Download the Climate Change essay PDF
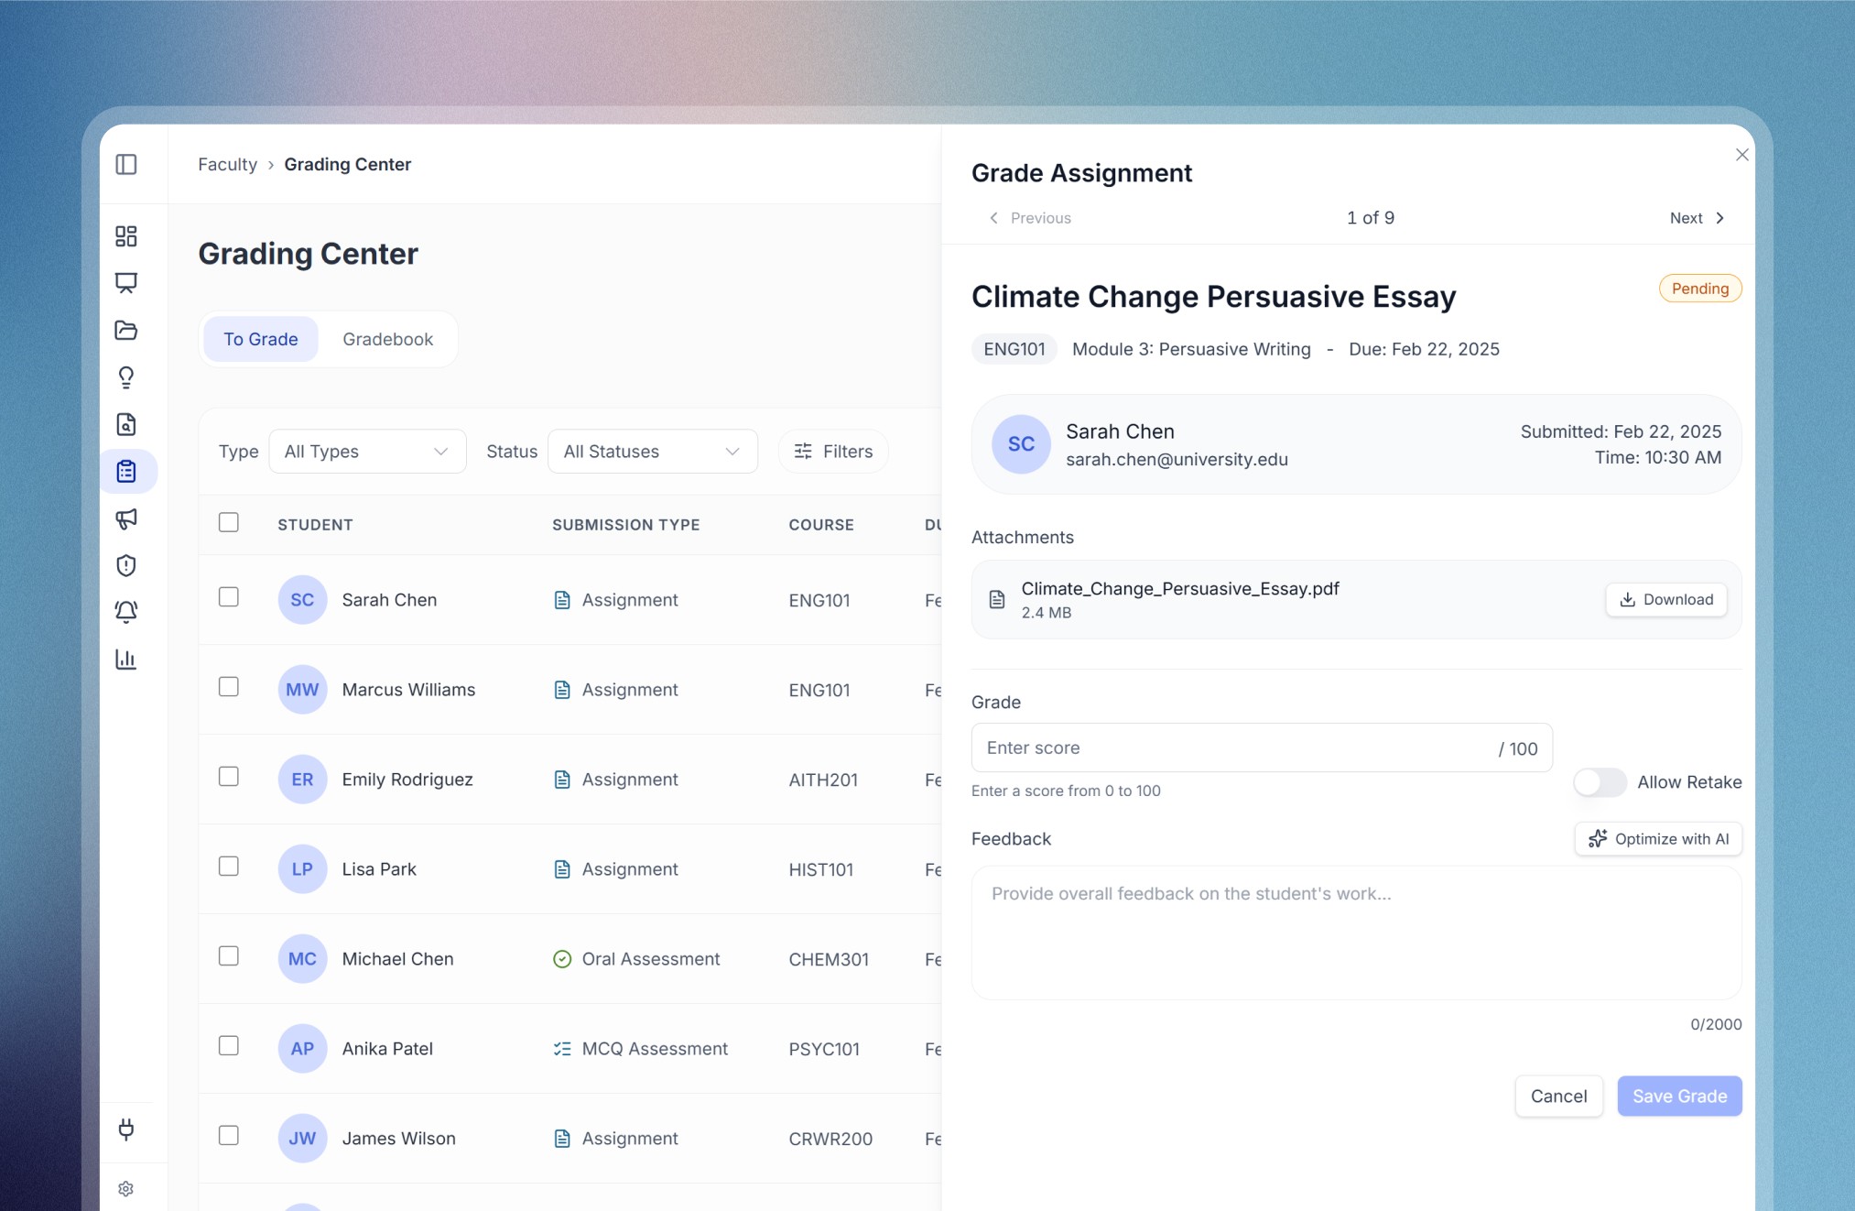This screenshot has height=1211, width=1855. pos(1665,600)
